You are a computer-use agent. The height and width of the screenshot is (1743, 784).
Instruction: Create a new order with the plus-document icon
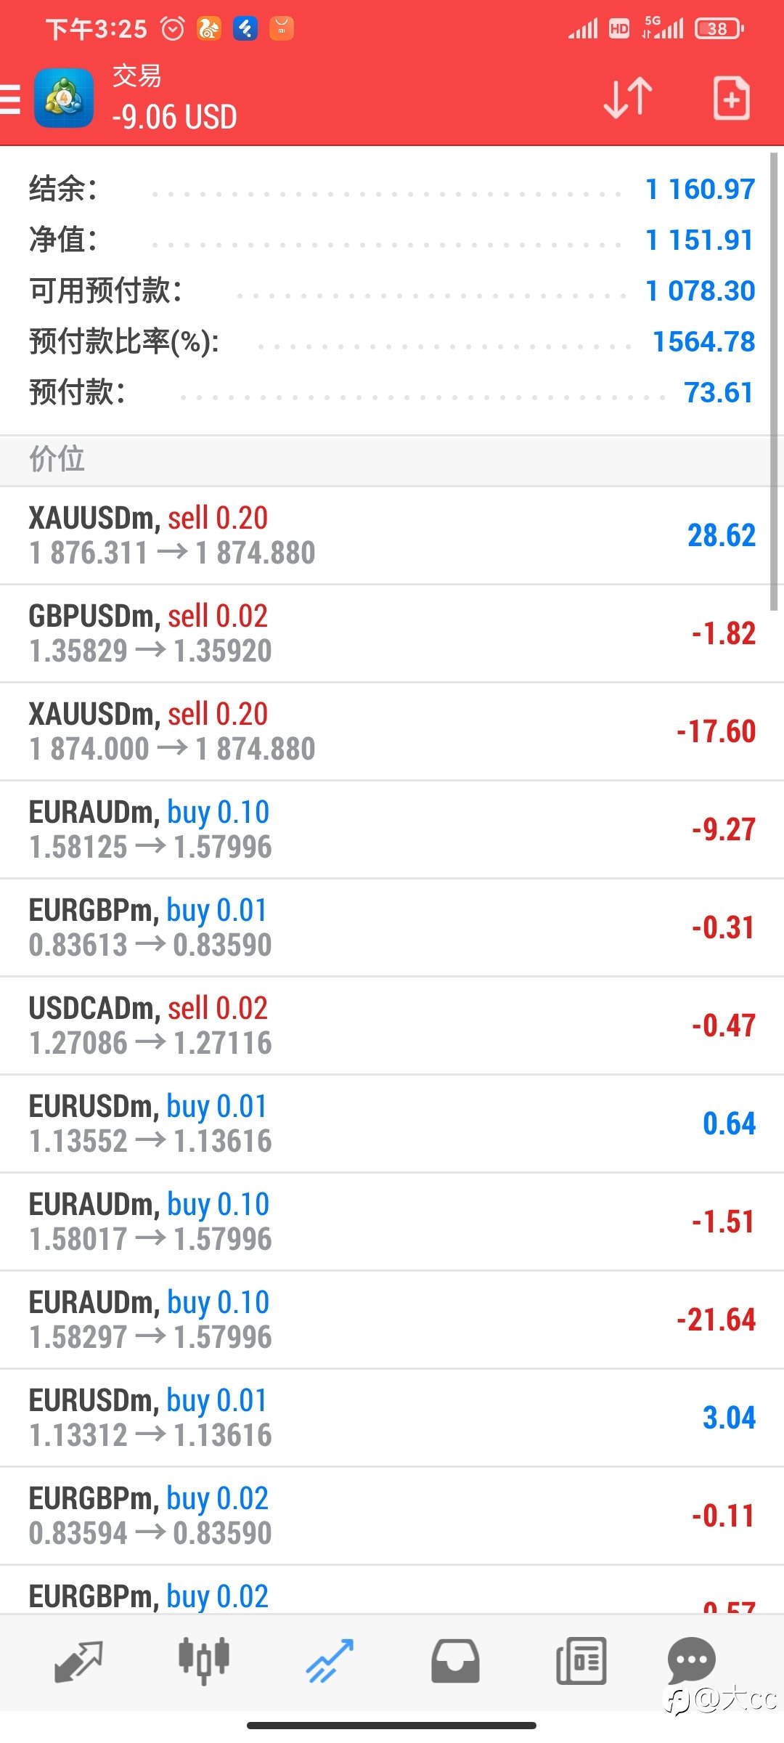731,98
